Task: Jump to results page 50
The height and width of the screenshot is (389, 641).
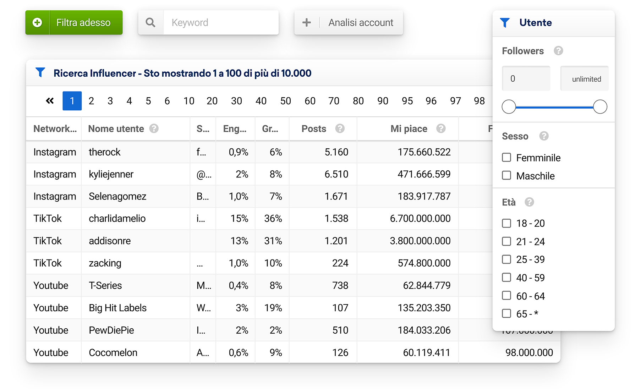Action: coord(285,101)
